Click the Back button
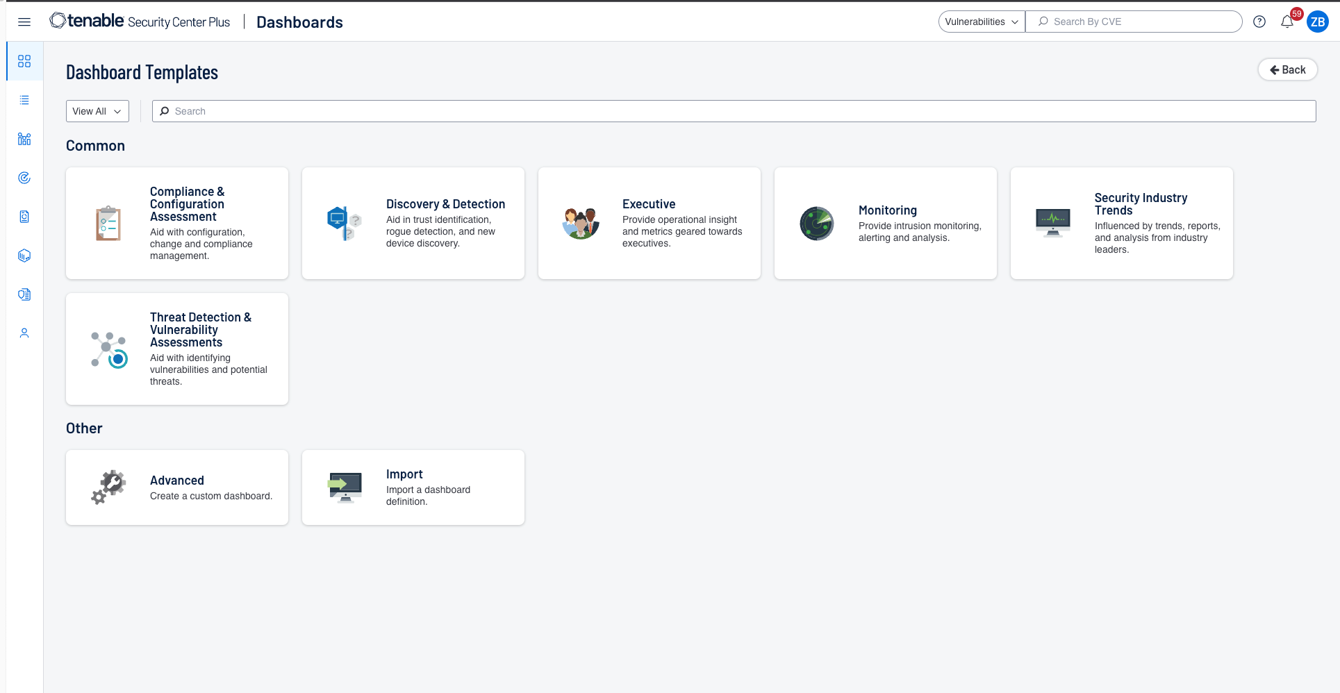The width and height of the screenshot is (1340, 693). tap(1287, 69)
